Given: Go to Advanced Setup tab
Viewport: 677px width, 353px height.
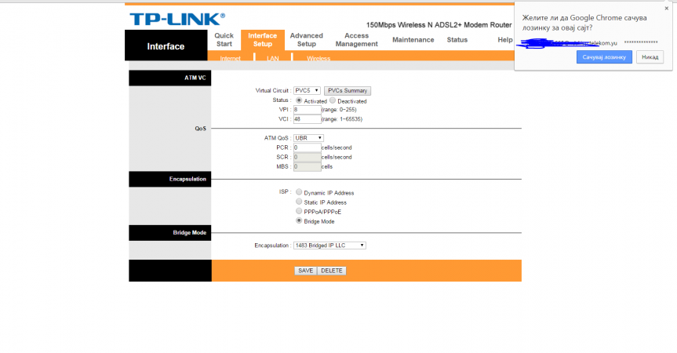Looking at the screenshot, I should click(307, 40).
